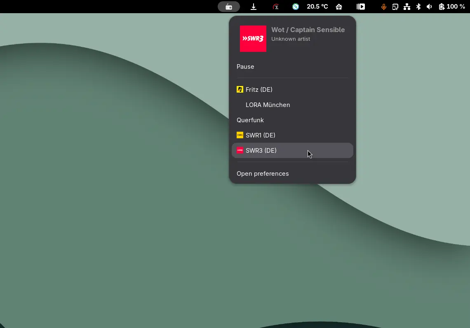This screenshot has width=470, height=328.
Task: Select the SWR1 (DE) radio station
Action: click(260, 135)
